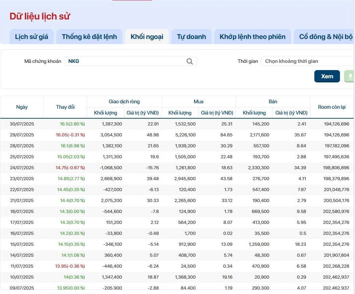Click the Giao dịch ròng group header
Image resolution: width=355 pixels, height=294 pixels.
coord(124,102)
